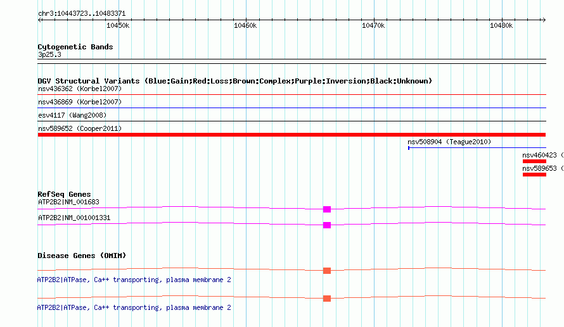
Task: Click the red bar under nsv589653
Action: click(x=534, y=175)
